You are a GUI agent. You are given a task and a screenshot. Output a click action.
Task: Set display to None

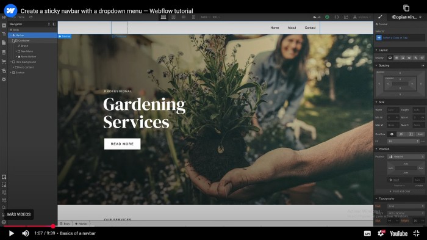(x=422, y=58)
